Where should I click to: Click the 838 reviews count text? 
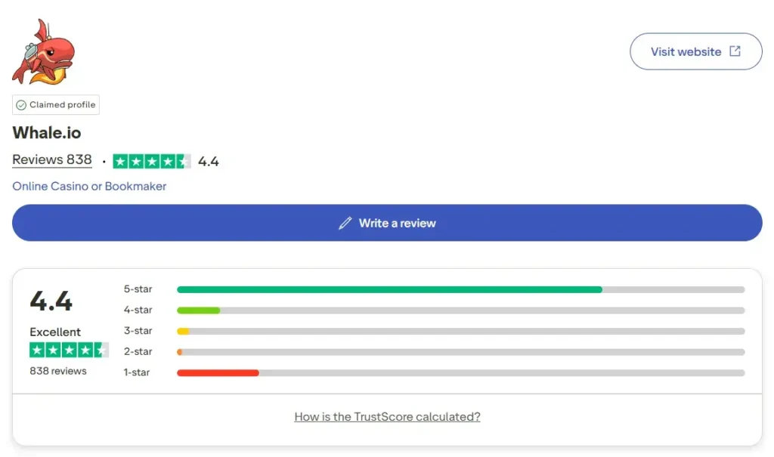pyautogui.click(x=57, y=371)
